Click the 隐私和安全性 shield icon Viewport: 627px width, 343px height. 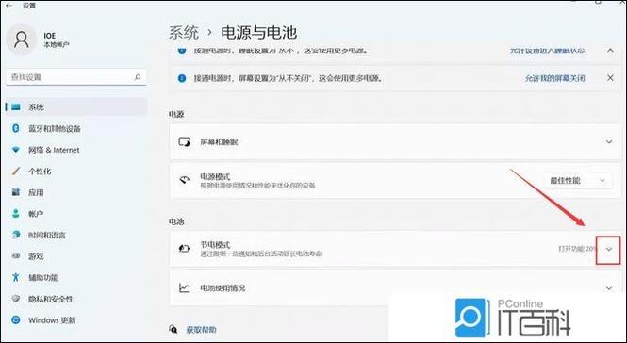(x=16, y=299)
